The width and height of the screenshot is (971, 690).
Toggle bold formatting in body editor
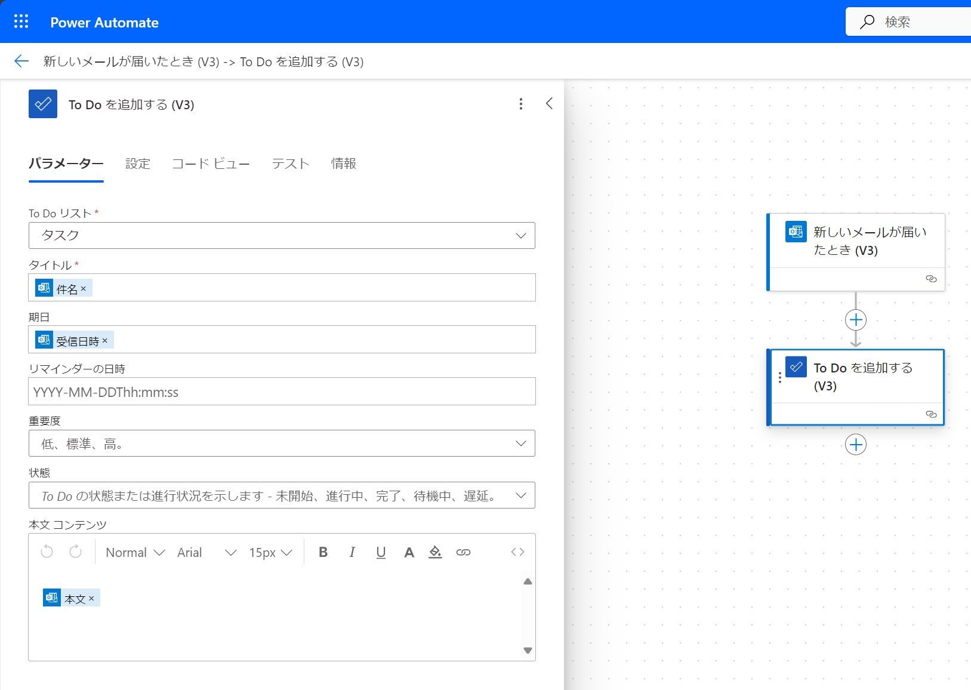(x=323, y=552)
